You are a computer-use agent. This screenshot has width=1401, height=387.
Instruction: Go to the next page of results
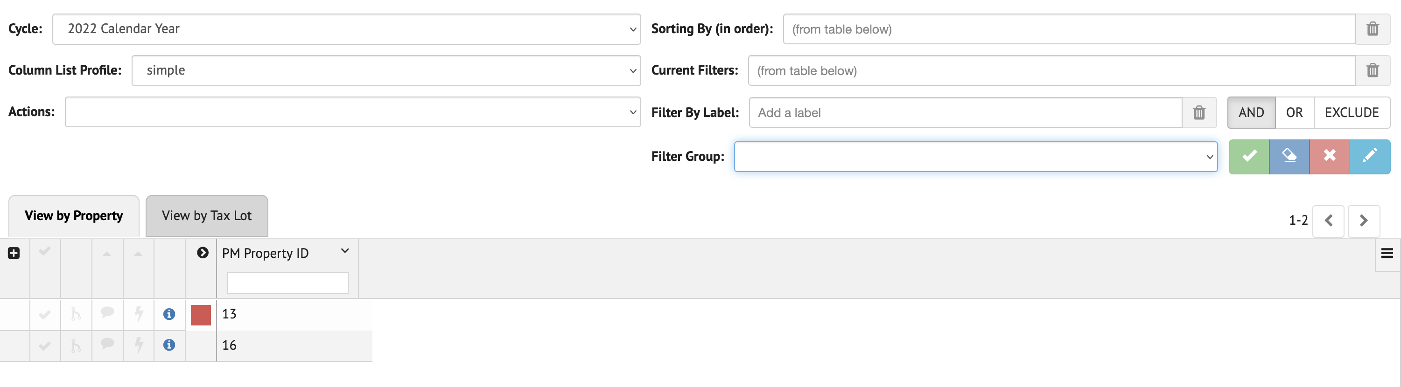coord(1363,221)
